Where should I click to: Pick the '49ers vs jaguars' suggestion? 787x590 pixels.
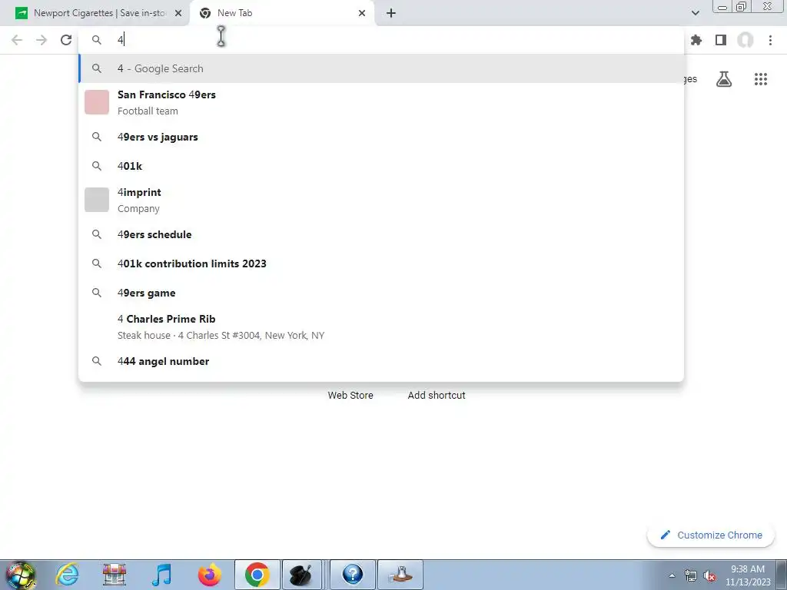381,137
